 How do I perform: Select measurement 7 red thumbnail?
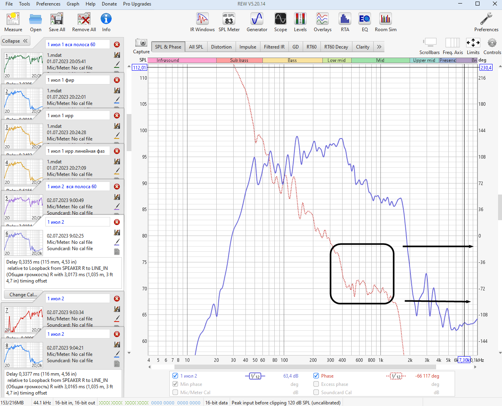[24, 320]
